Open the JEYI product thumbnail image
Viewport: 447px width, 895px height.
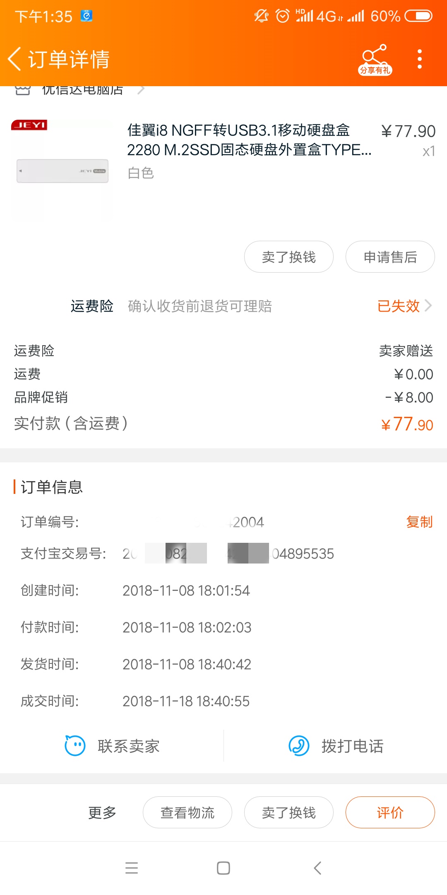62,170
